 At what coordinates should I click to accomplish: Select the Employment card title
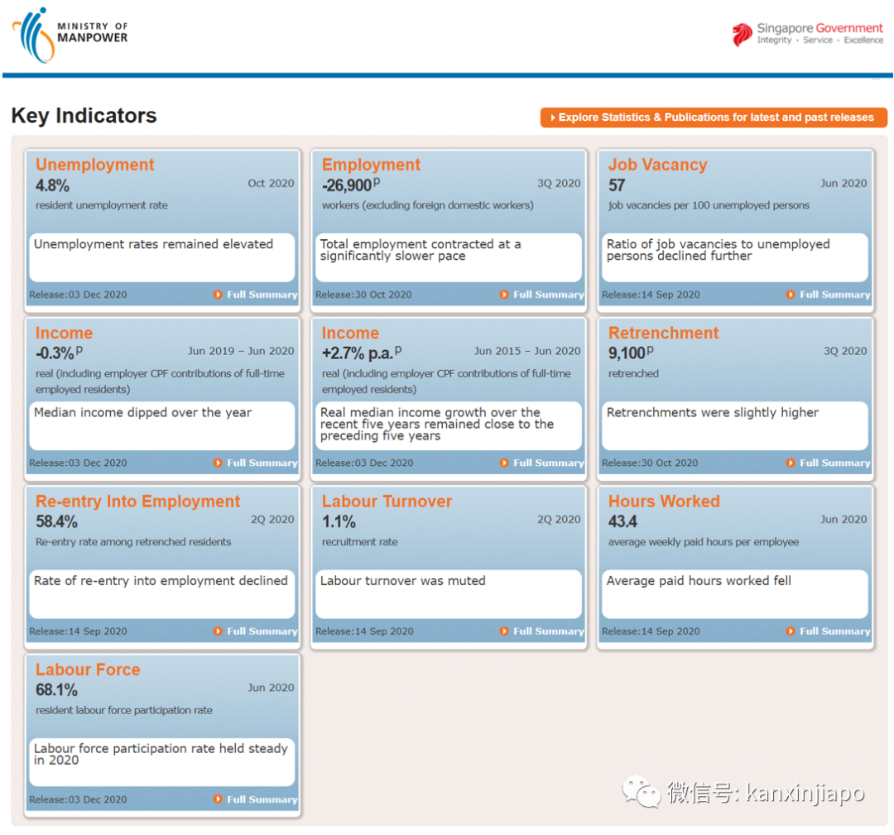371,165
